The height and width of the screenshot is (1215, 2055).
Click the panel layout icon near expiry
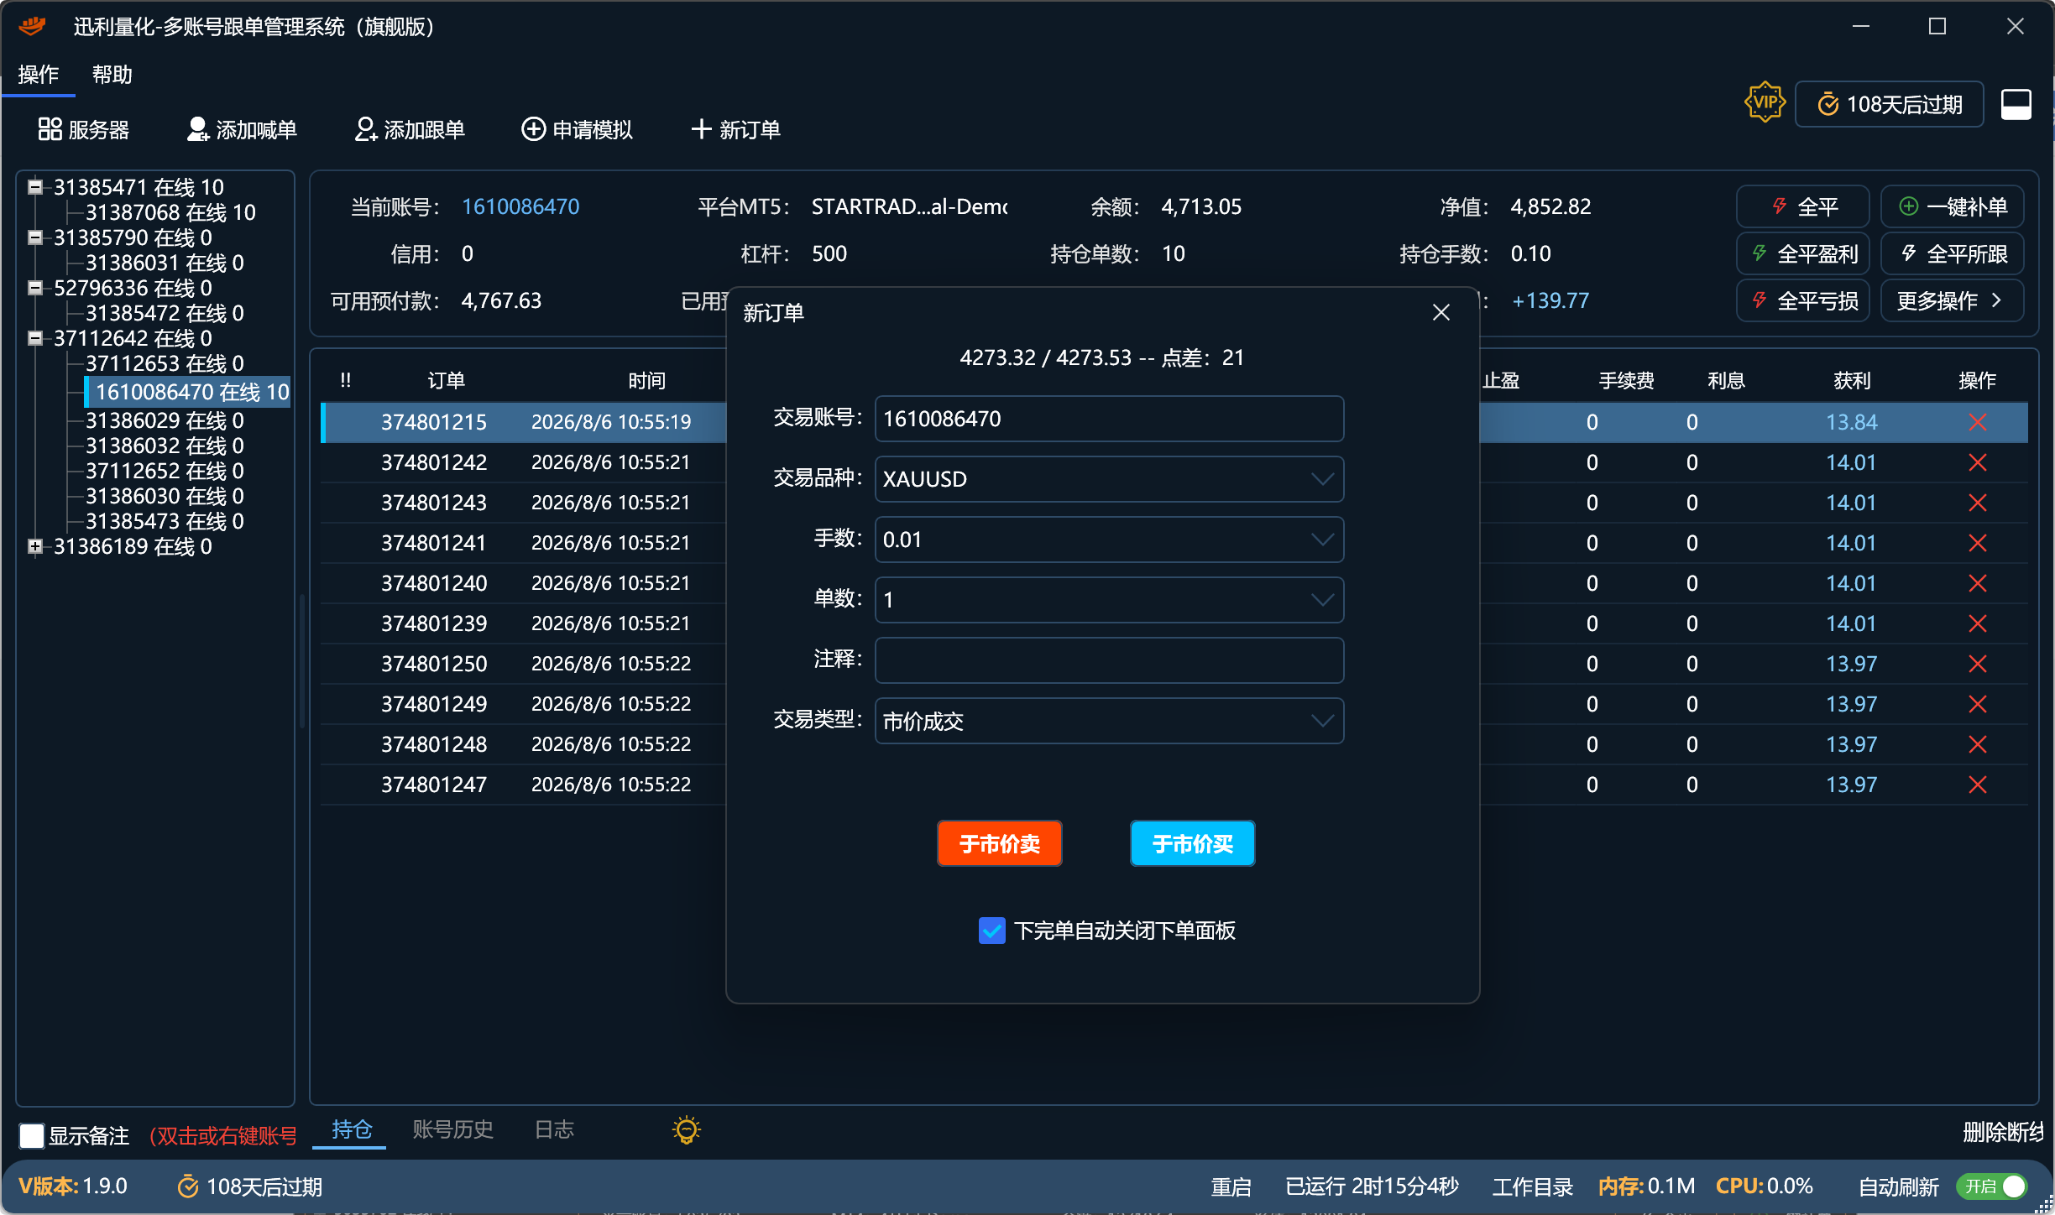[2016, 104]
